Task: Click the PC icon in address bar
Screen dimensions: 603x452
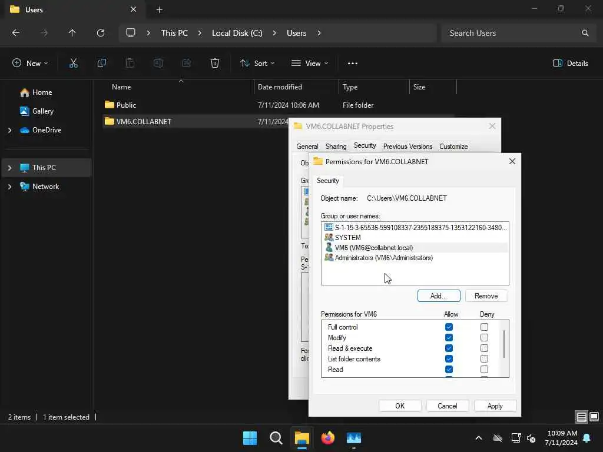Action: (131, 33)
